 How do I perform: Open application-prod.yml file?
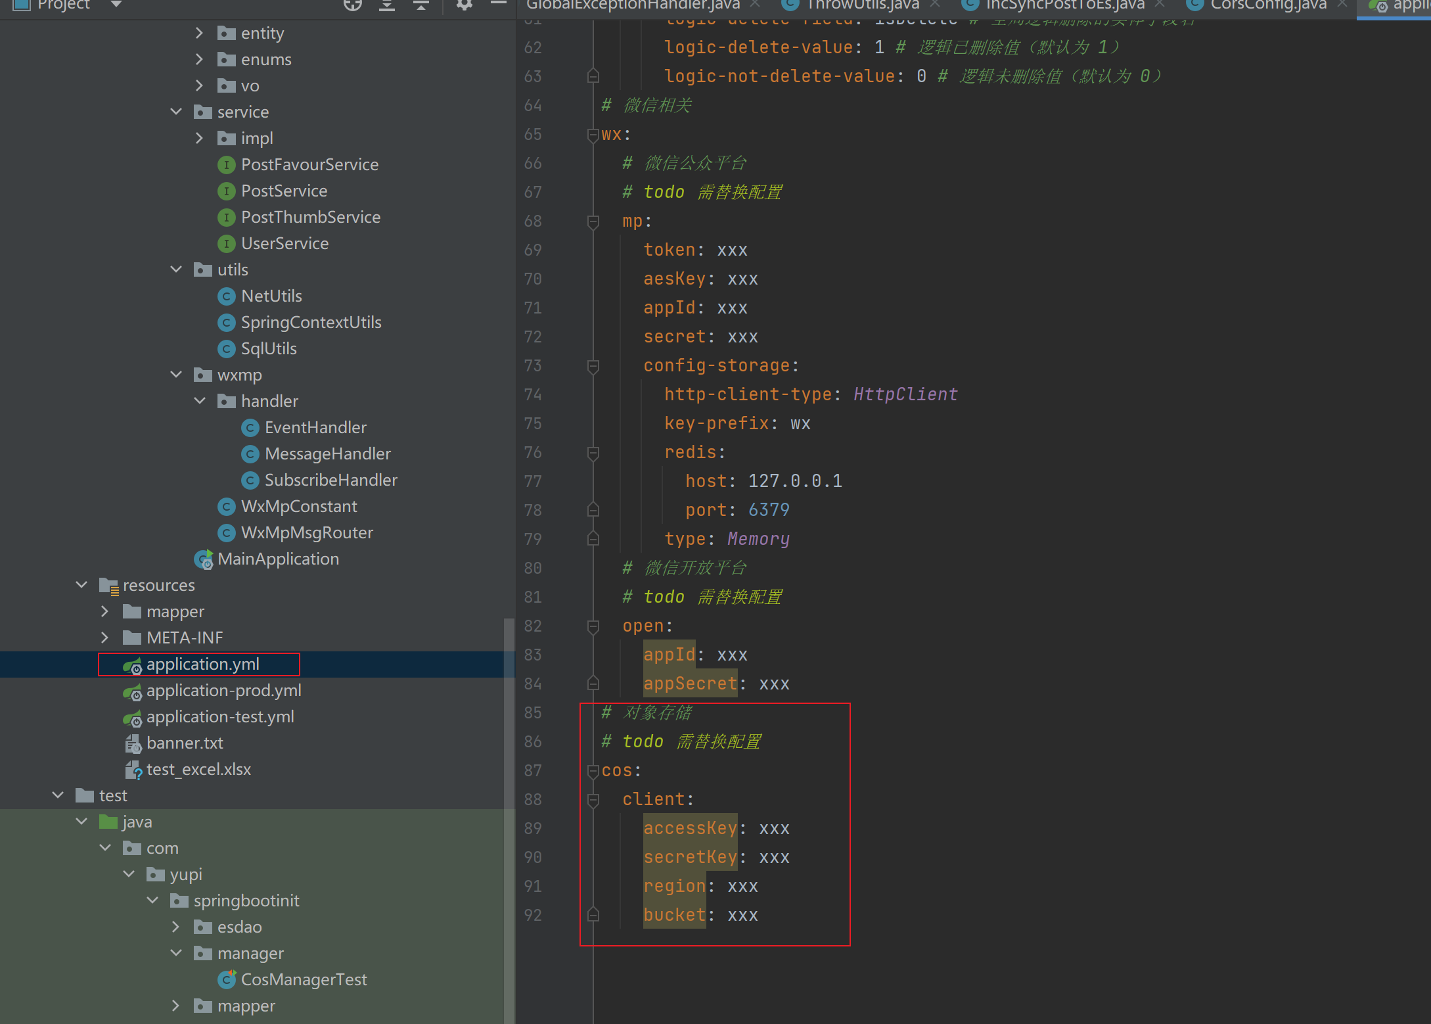coord(223,691)
